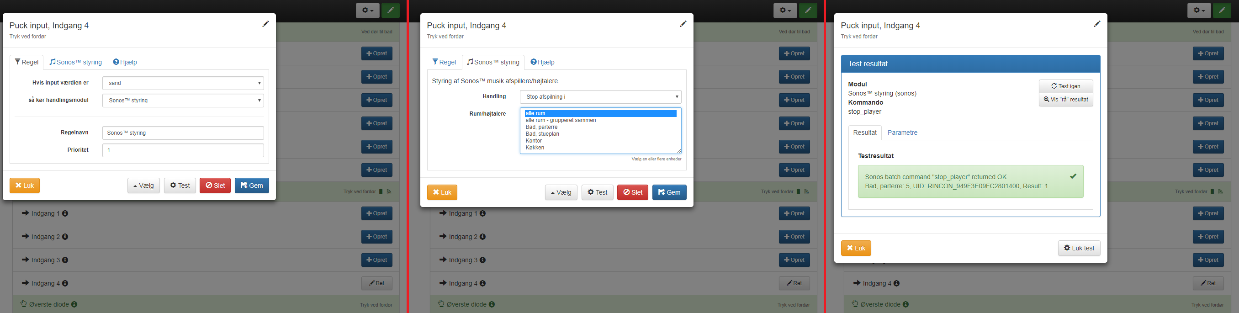The image size is (1239, 313).
Task: Click the Regelnavn text field
Action: click(x=183, y=133)
